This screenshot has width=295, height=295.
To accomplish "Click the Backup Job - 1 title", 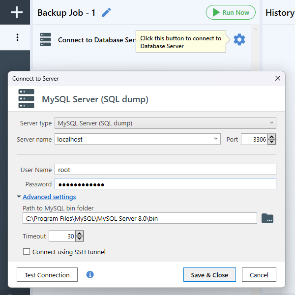I will coord(66,13).
